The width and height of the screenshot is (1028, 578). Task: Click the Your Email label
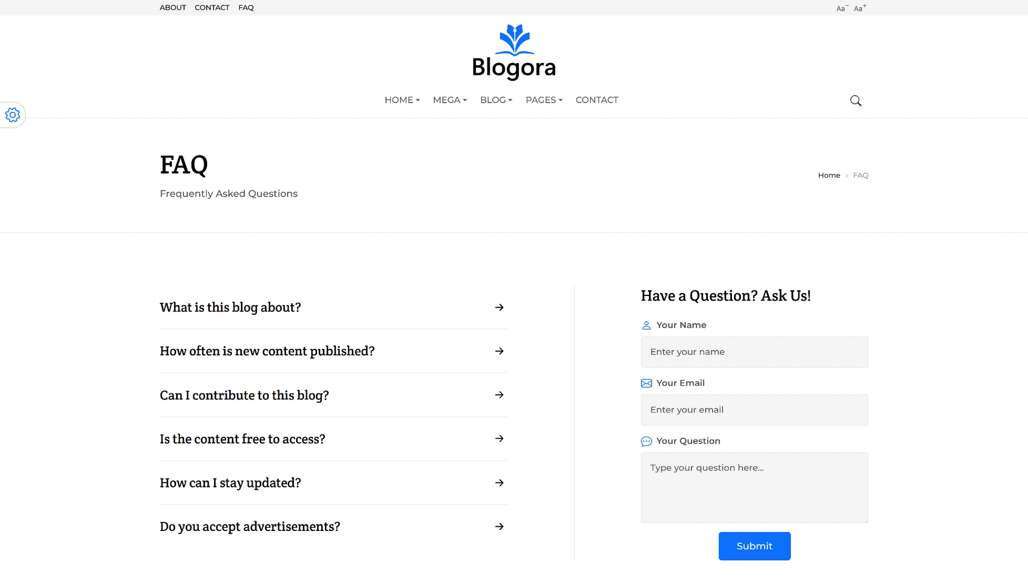pyautogui.click(x=680, y=383)
